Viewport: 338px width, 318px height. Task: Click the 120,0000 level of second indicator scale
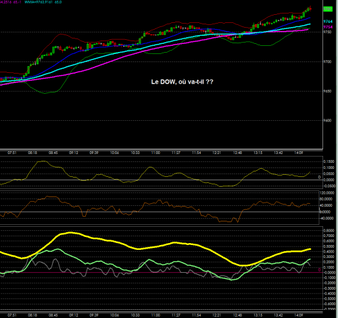click(327, 193)
